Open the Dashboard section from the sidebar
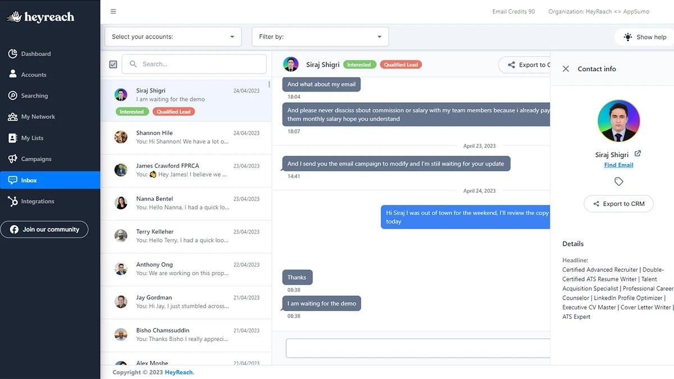 pos(12,53)
